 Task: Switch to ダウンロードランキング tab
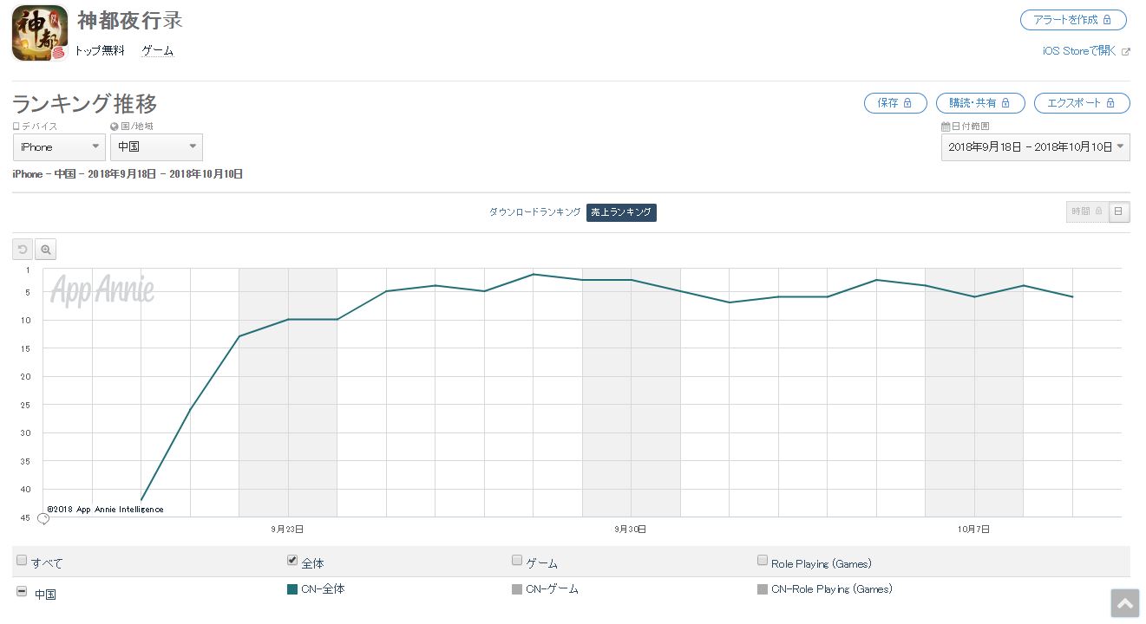534,212
